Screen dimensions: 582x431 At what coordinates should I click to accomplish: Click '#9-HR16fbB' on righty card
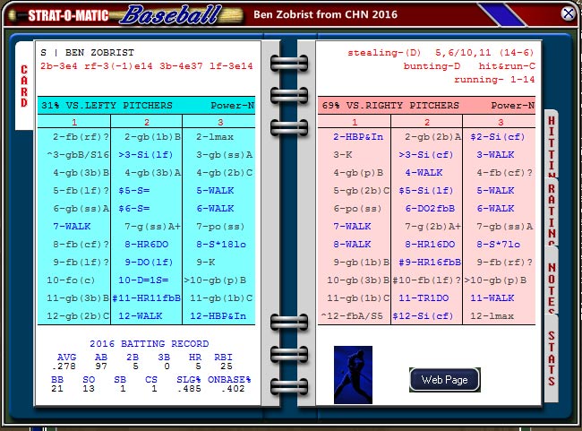[x=430, y=263]
